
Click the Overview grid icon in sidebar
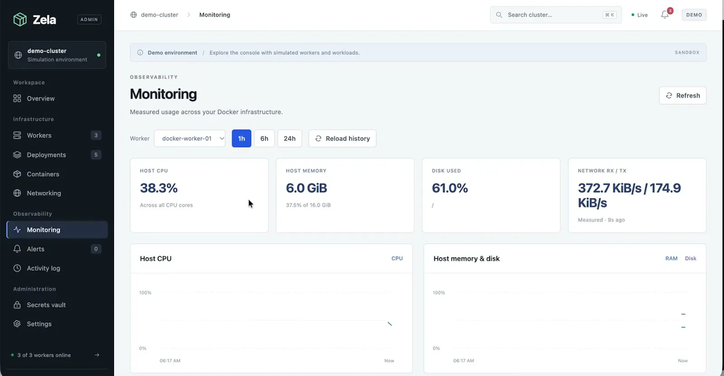point(17,99)
